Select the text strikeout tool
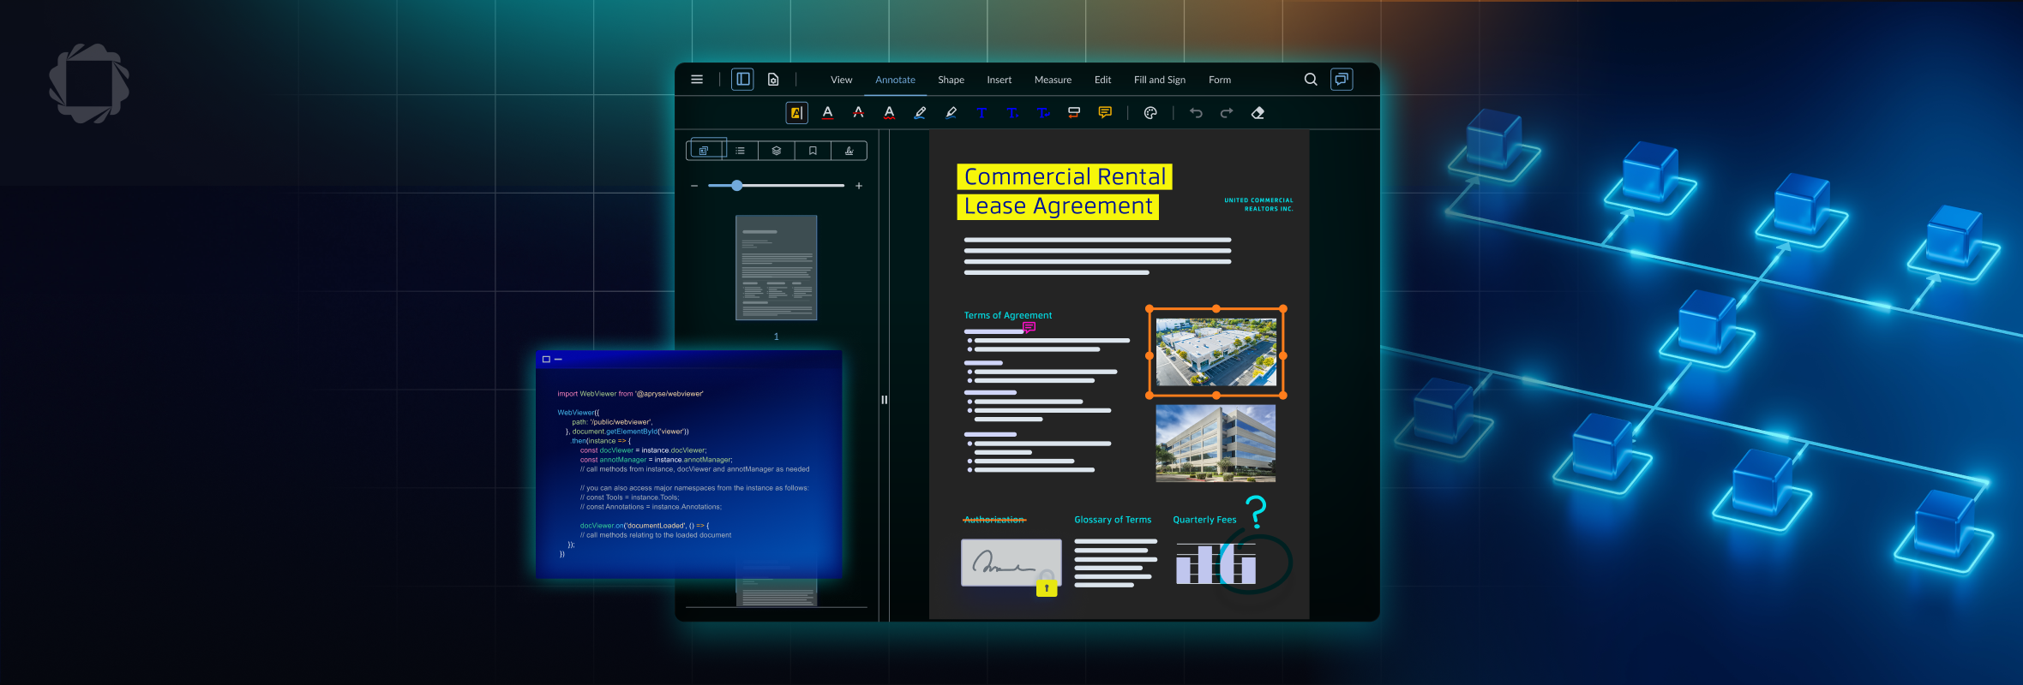Viewport: 2023px width, 685px height. coord(858,113)
